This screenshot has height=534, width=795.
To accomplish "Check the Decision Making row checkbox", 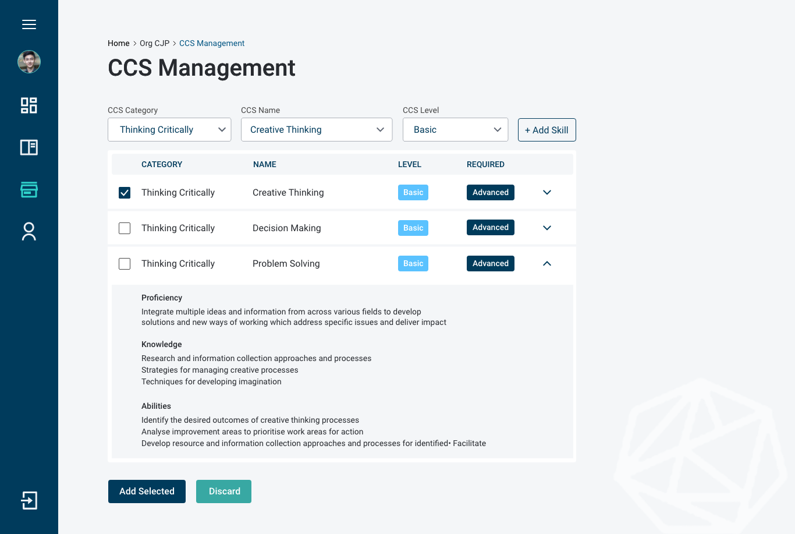I will pos(125,228).
